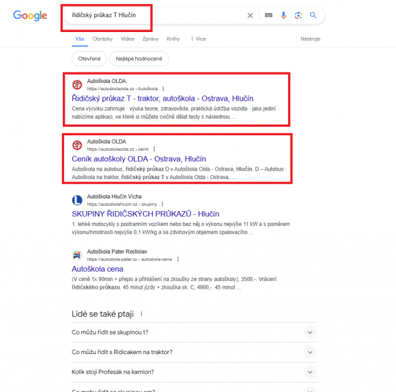This screenshot has height=392, width=396.
Task: Open options dots next to Lidé se také ptají
Action: click(x=141, y=314)
